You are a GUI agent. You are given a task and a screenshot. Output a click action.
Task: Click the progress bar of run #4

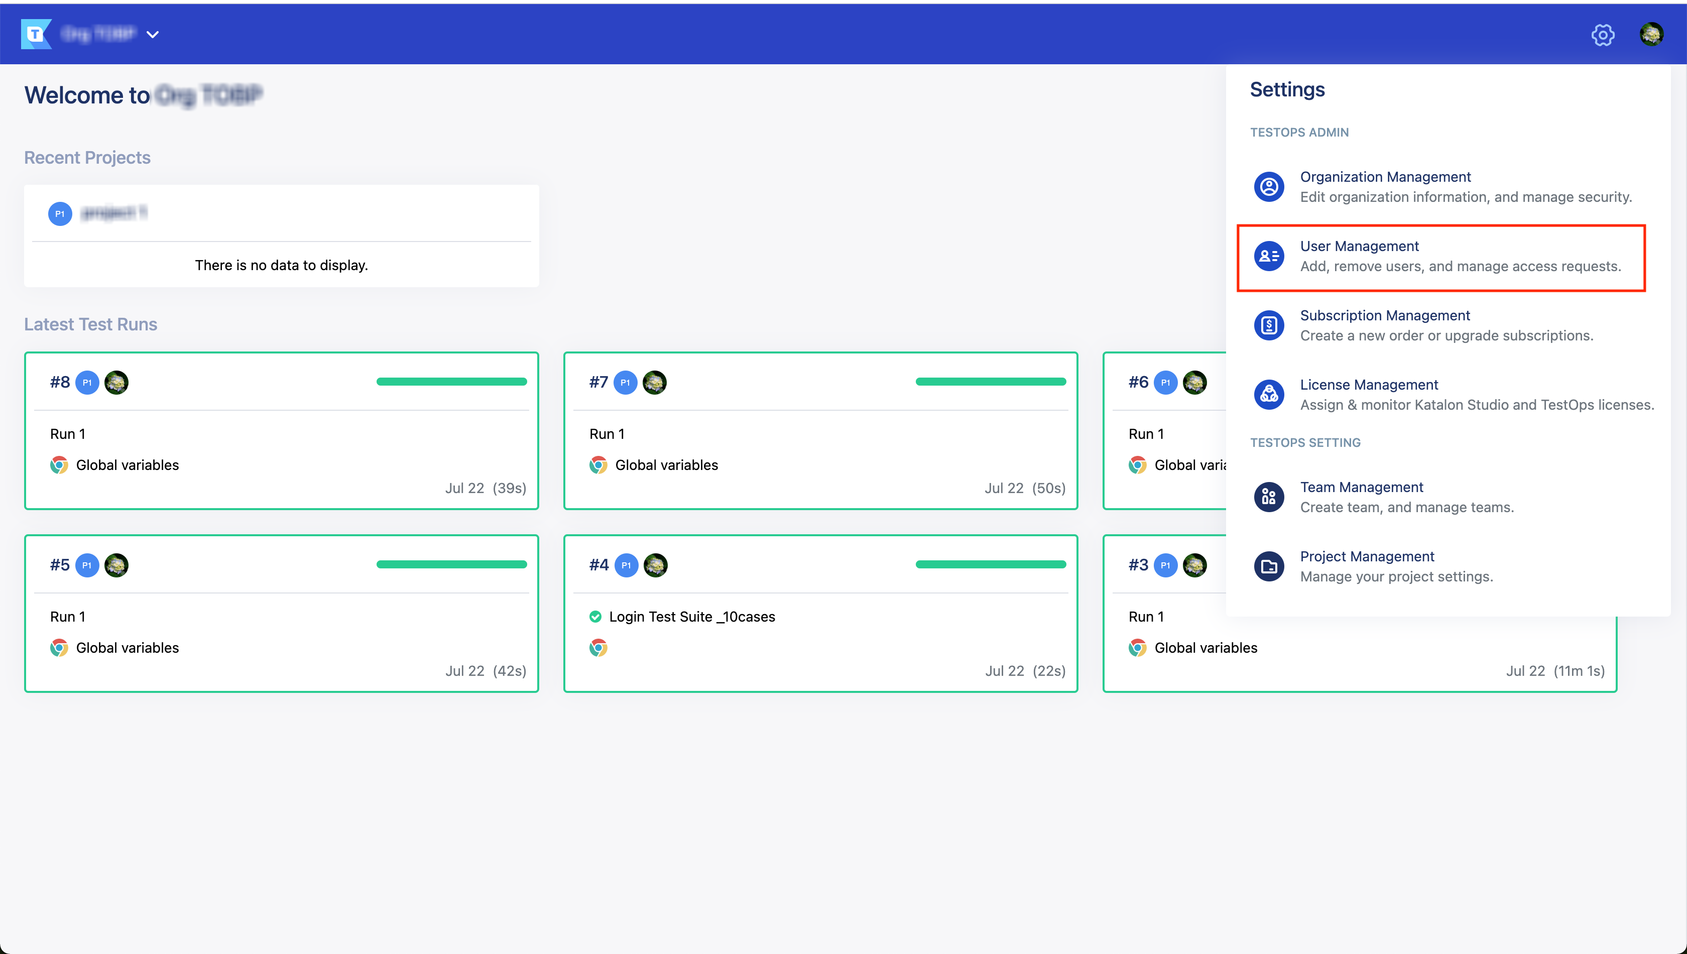pos(991,565)
